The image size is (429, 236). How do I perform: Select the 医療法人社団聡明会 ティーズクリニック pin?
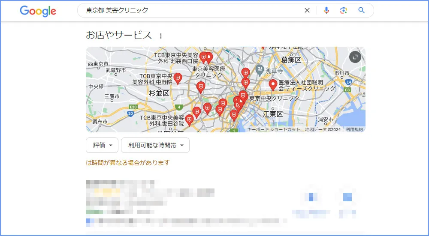click(x=273, y=85)
